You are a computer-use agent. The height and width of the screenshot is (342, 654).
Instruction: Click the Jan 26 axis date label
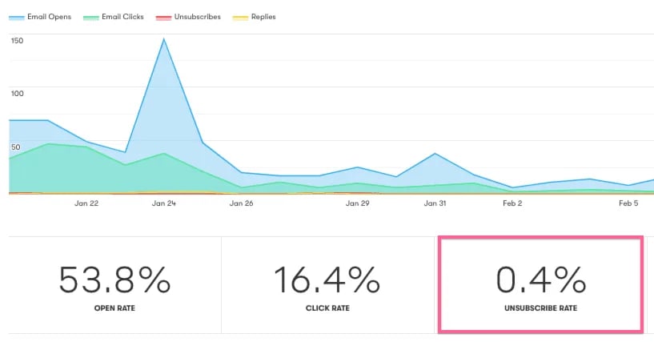(241, 203)
